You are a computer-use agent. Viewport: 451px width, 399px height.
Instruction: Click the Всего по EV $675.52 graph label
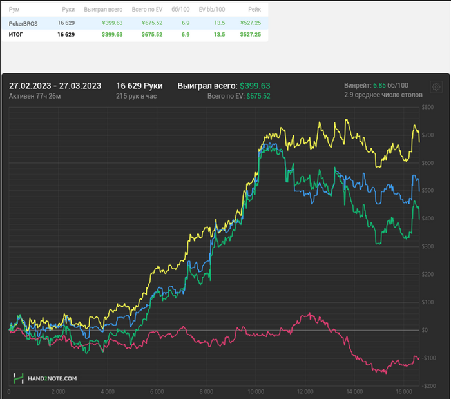(x=239, y=96)
